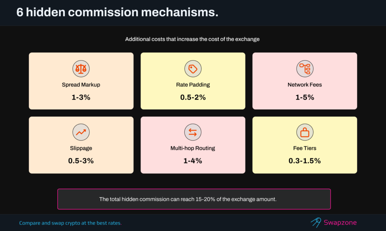The image size is (386, 231).
Task: Click the 'Compare and swap crypto' tagline
Action: [x=70, y=223]
